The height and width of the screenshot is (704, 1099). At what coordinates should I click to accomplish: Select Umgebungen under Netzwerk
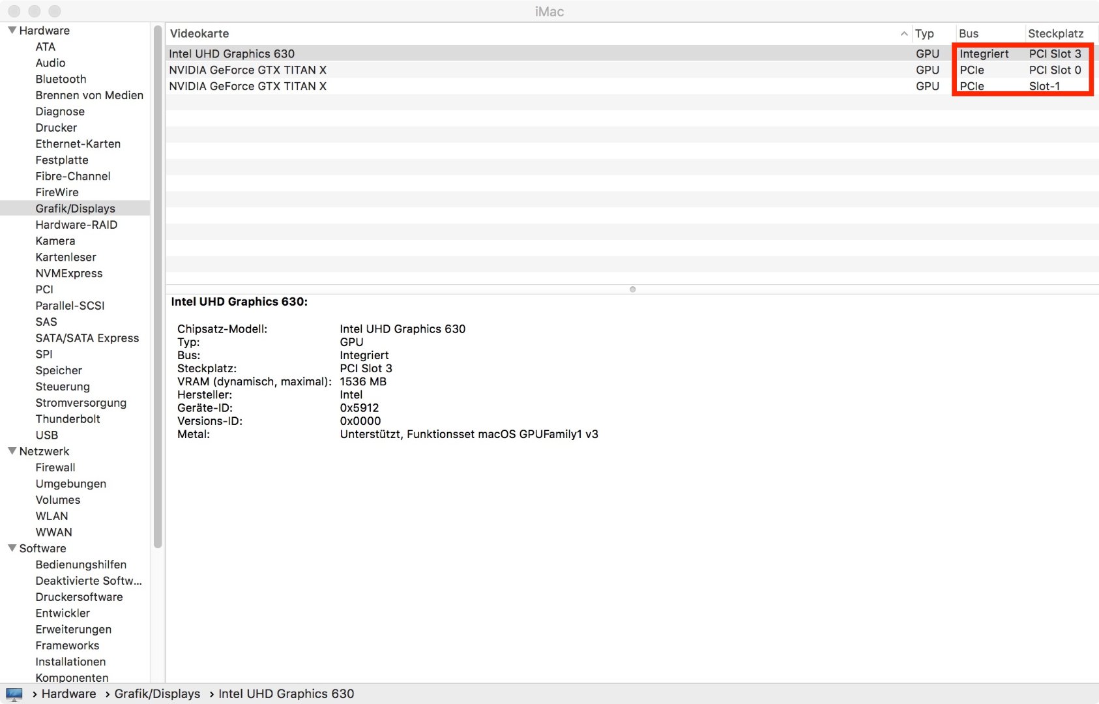click(71, 484)
